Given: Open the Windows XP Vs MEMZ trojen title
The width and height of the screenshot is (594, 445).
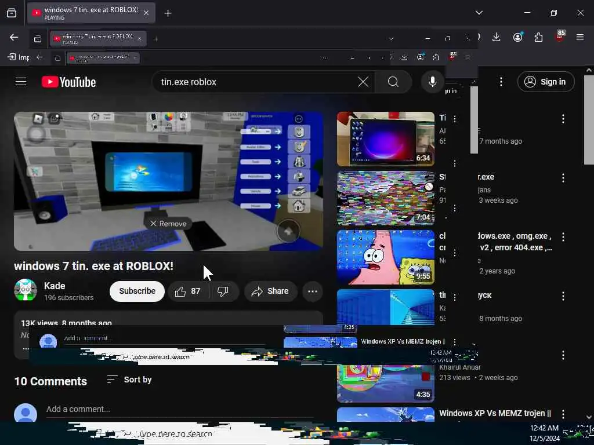Looking at the screenshot, I should [495, 413].
